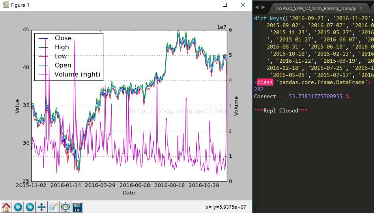Select the IASP520_SVM_V2_With_Polarity_Json.py tab
This screenshot has height=213, width=374.
pos(316,8)
